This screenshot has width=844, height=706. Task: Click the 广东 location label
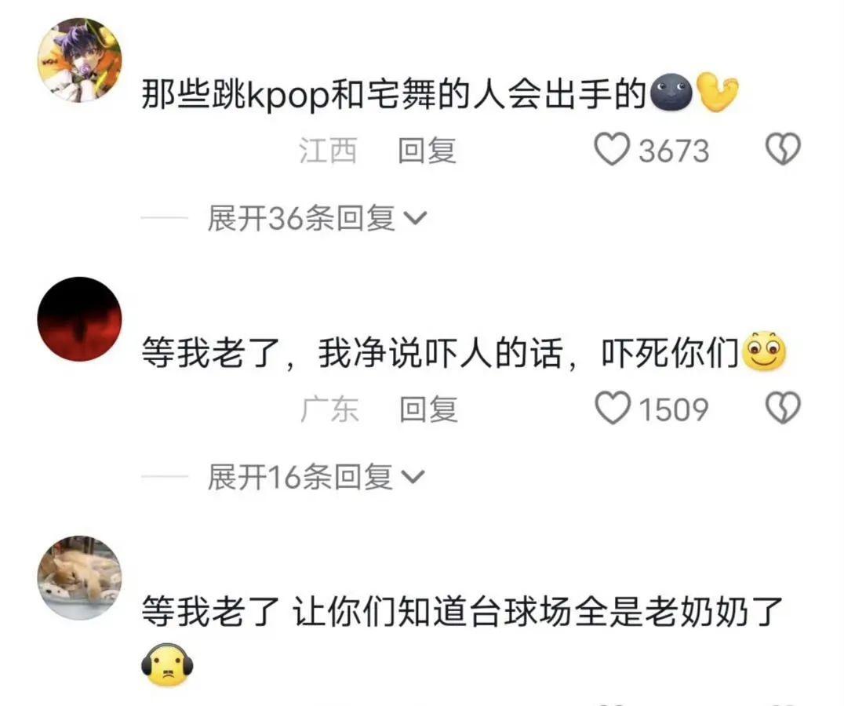click(329, 409)
